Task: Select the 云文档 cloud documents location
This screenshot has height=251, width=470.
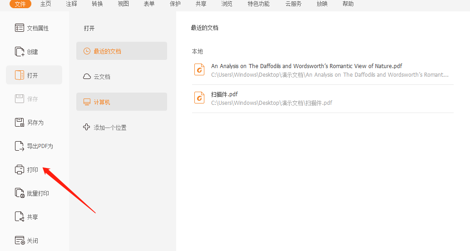Action: (x=102, y=77)
